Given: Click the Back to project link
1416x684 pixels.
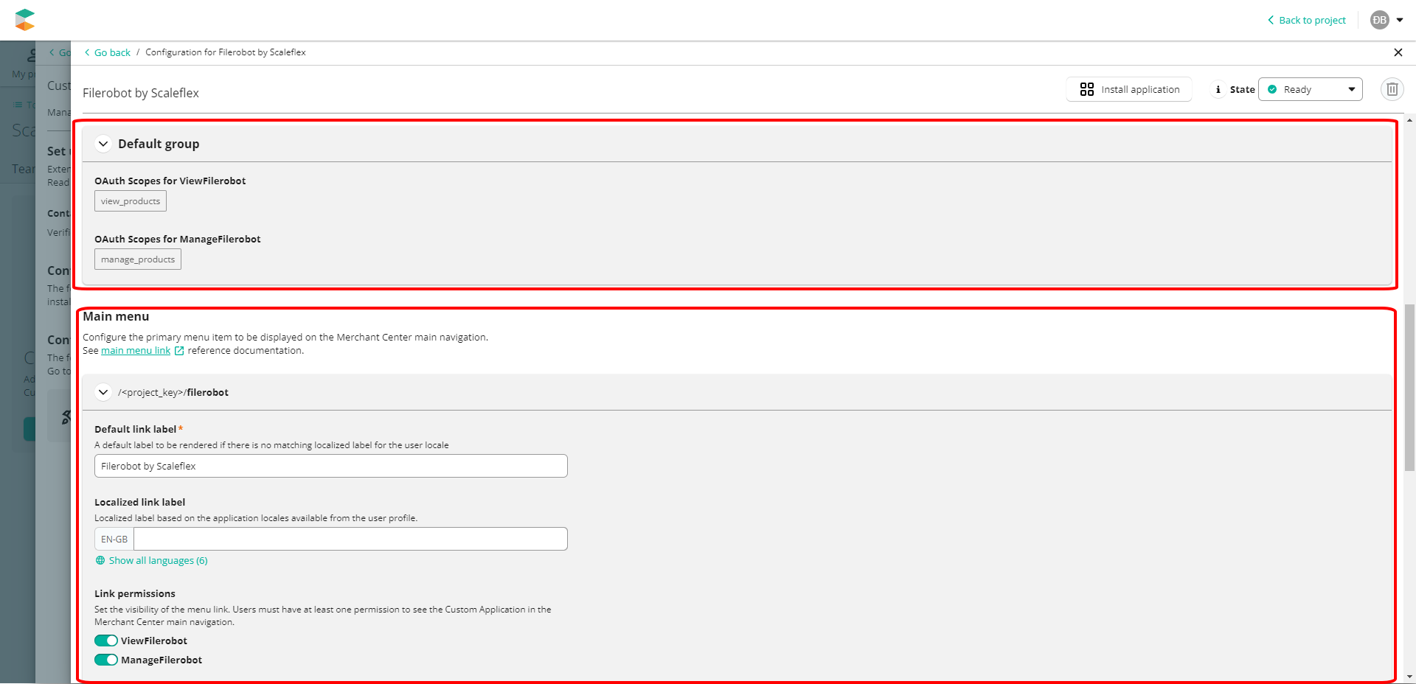Looking at the screenshot, I should click(x=1307, y=20).
